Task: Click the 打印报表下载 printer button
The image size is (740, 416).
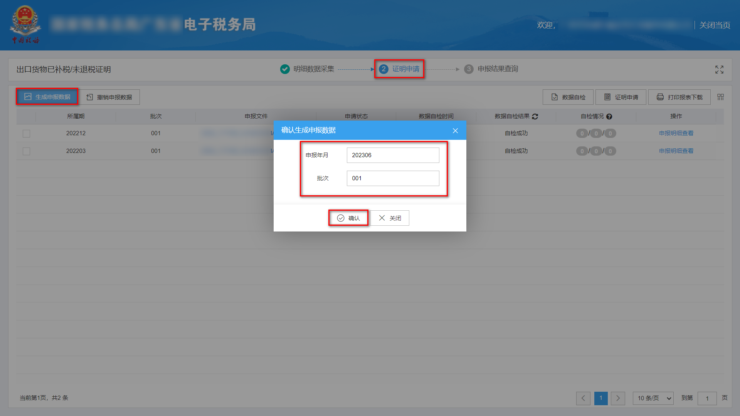Action: click(x=679, y=97)
